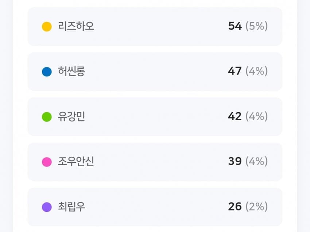Click the (4%) percentage for 유강민
This screenshot has height=232, width=310.
tap(257, 116)
